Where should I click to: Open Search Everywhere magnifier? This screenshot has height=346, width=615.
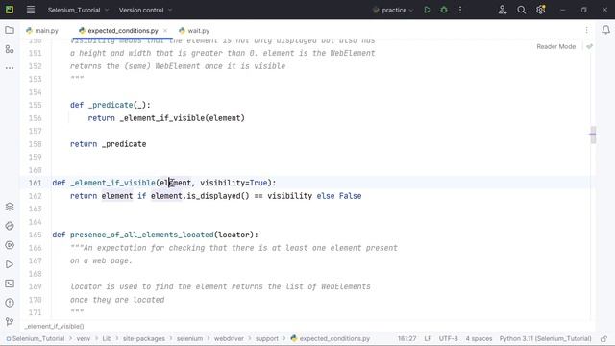[521, 10]
